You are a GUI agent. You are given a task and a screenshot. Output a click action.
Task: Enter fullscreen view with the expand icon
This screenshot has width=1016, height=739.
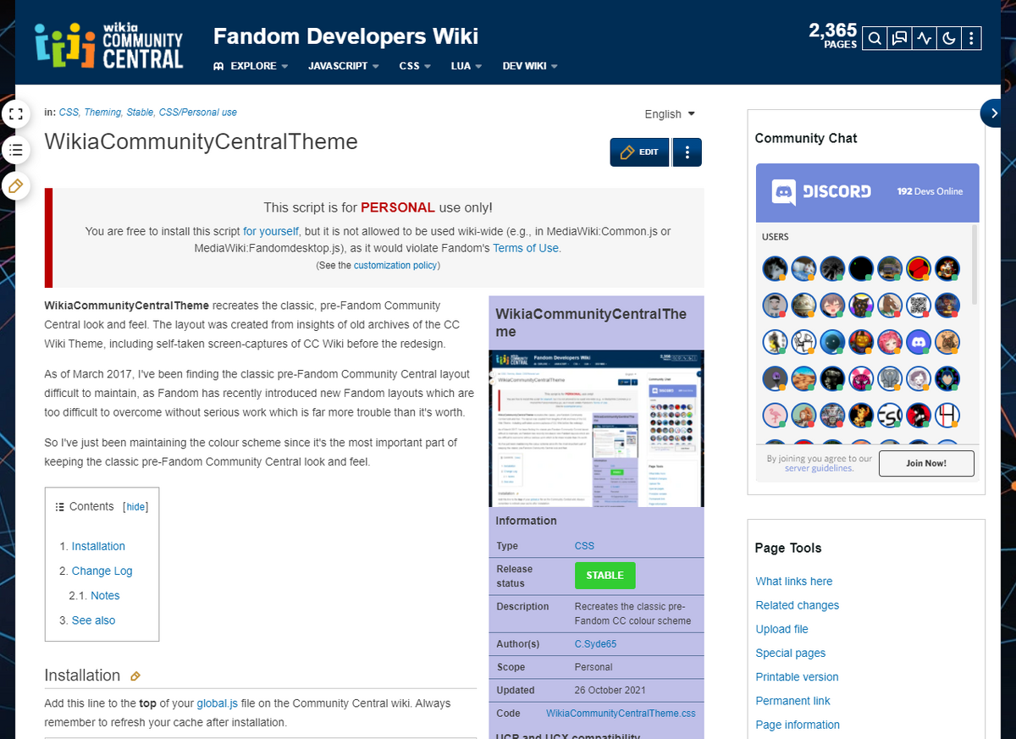[x=15, y=113]
